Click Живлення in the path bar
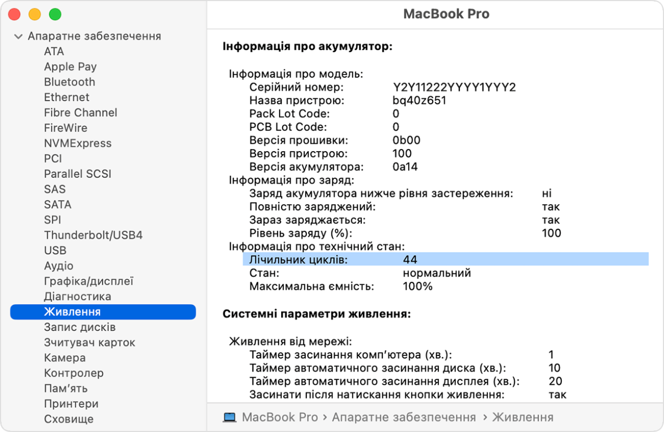The image size is (664, 432). point(522,417)
